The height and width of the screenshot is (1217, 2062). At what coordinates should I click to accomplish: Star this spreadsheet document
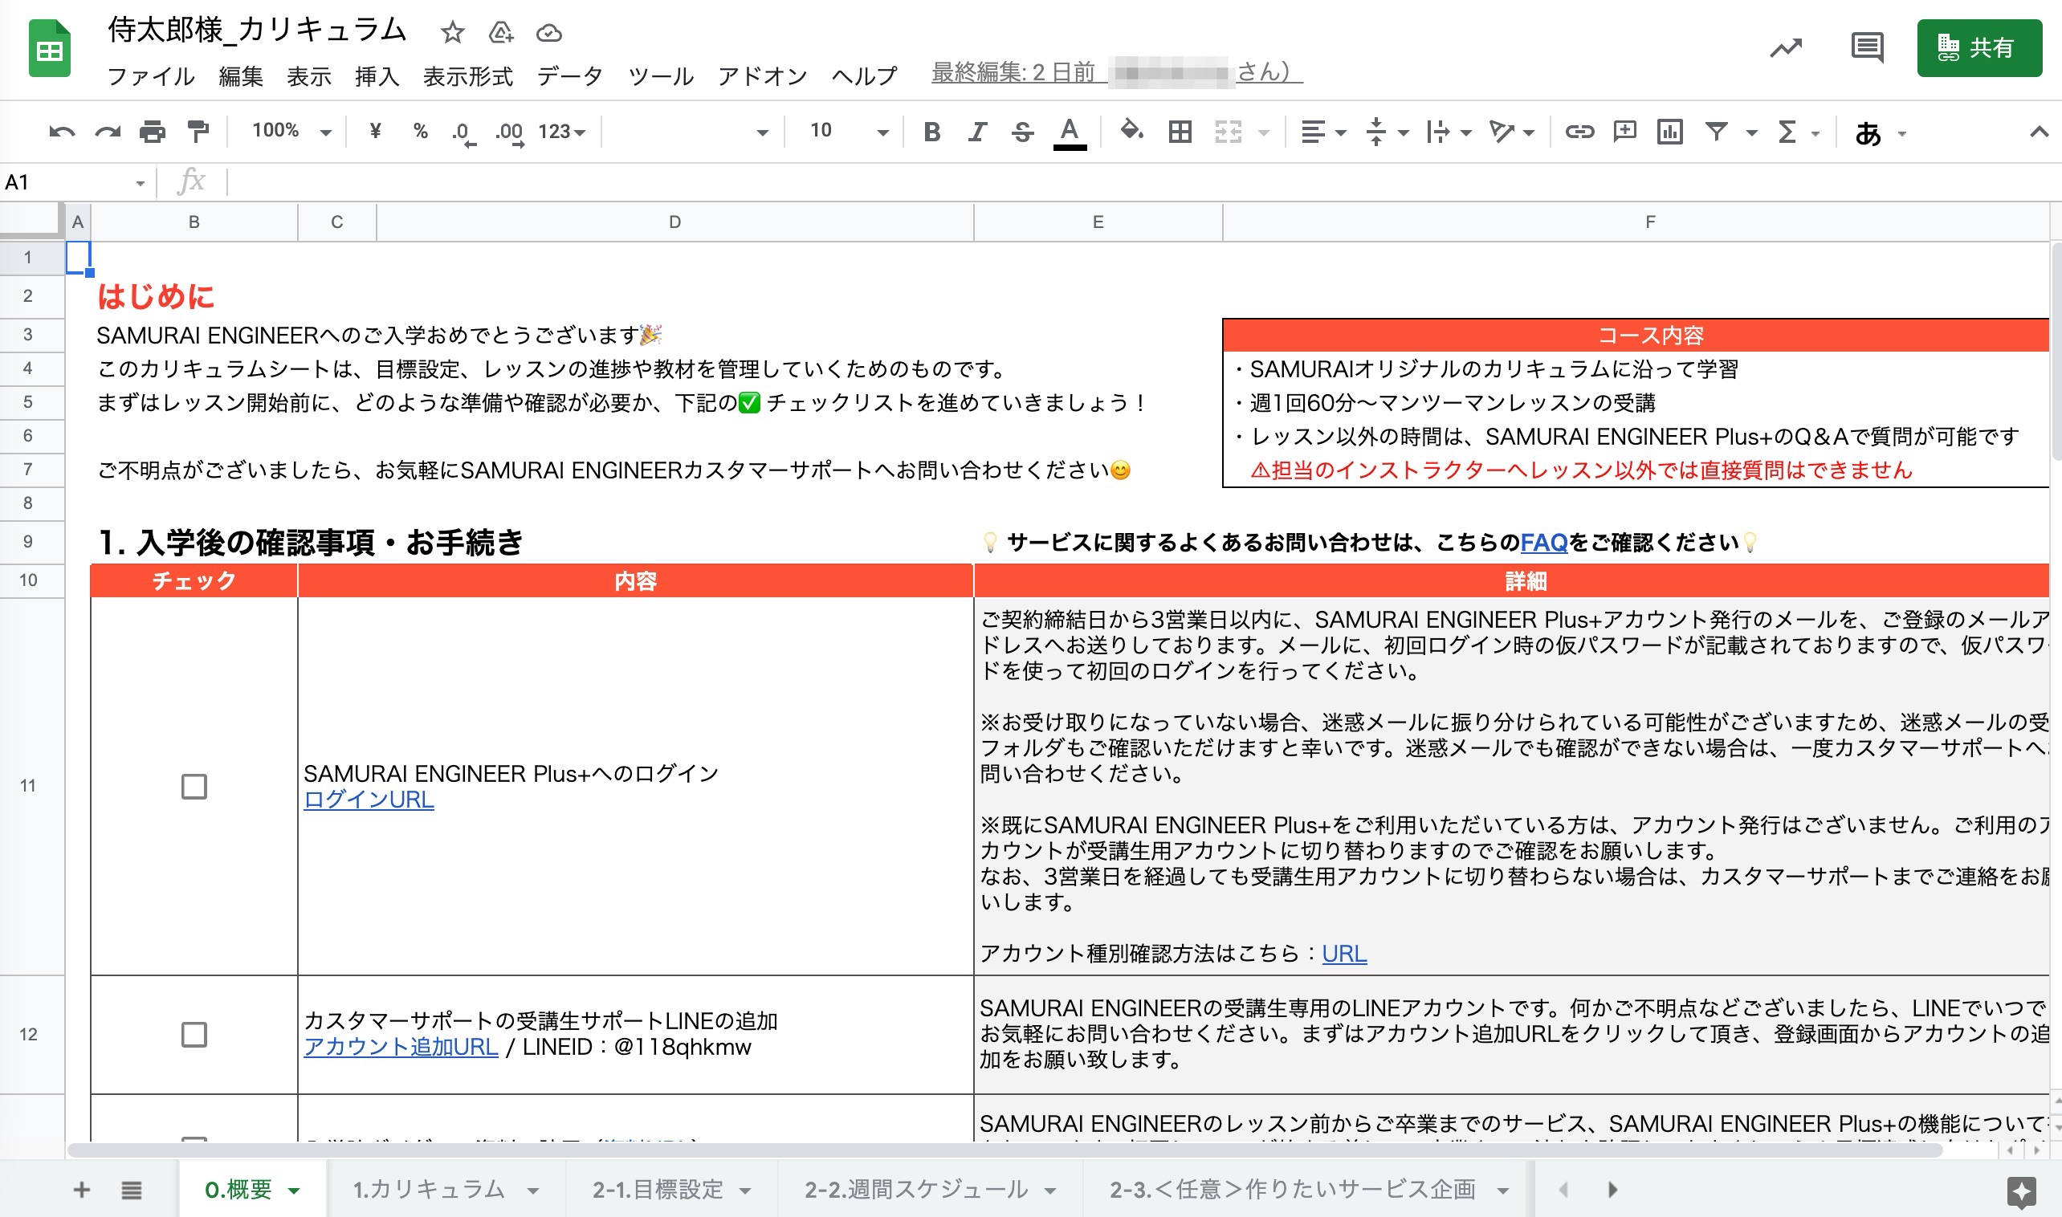(x=452, y=33)
